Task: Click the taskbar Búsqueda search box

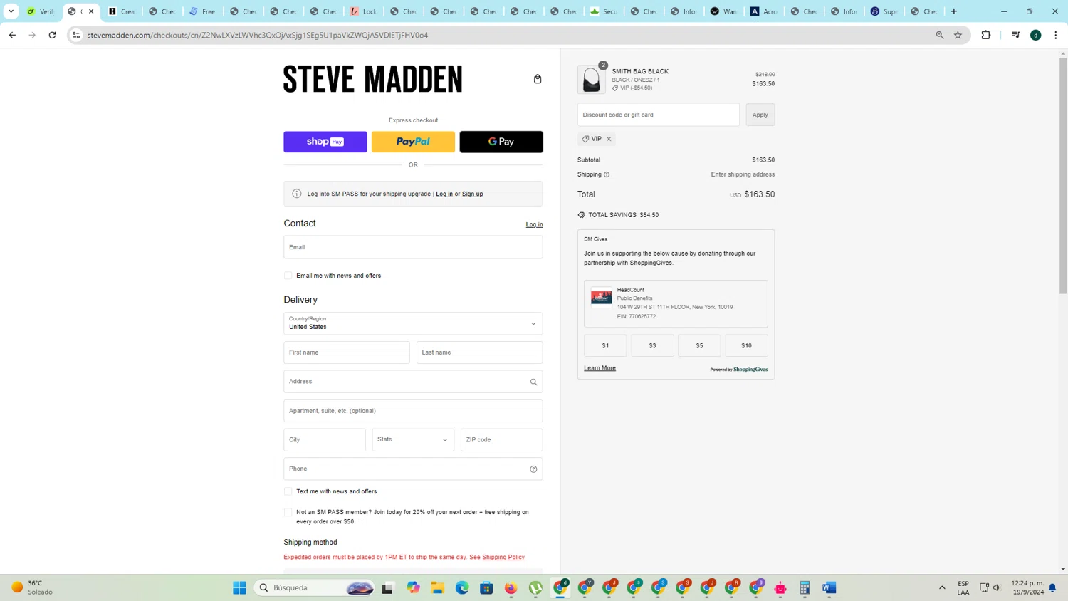Action: [315, 587]
